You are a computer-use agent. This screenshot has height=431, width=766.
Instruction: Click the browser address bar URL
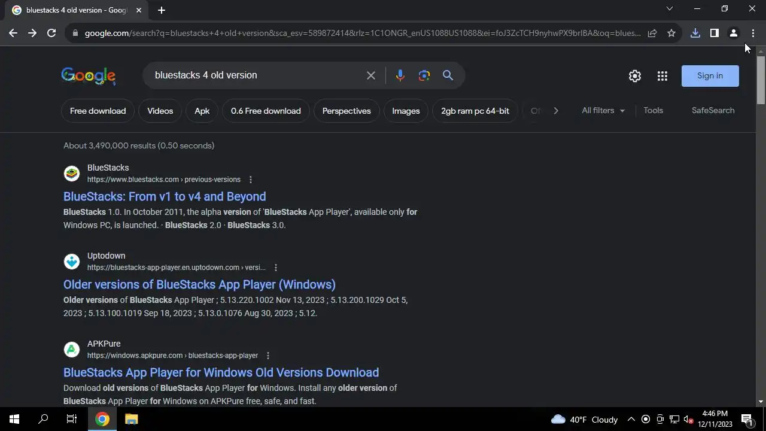tap(362, 33)
